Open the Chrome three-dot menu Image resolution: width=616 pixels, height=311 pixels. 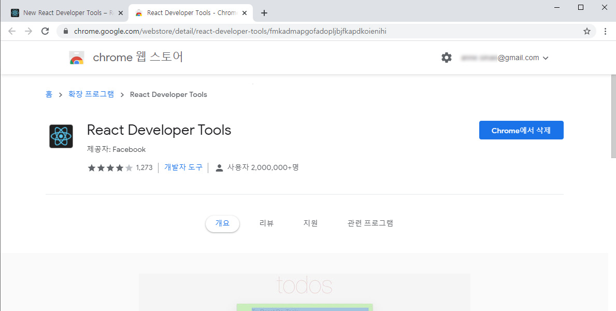click(x=606, y=31)
